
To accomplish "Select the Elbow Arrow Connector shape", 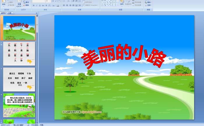I will (110, 2).
